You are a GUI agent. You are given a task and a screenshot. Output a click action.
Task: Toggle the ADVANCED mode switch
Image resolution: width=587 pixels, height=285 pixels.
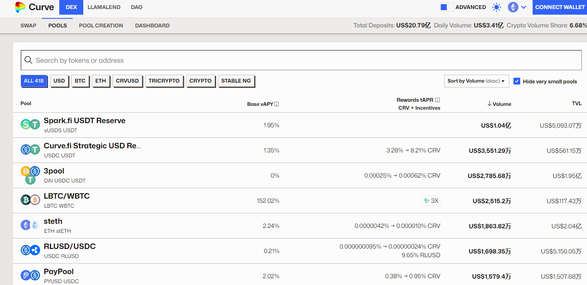pos(446,7)
